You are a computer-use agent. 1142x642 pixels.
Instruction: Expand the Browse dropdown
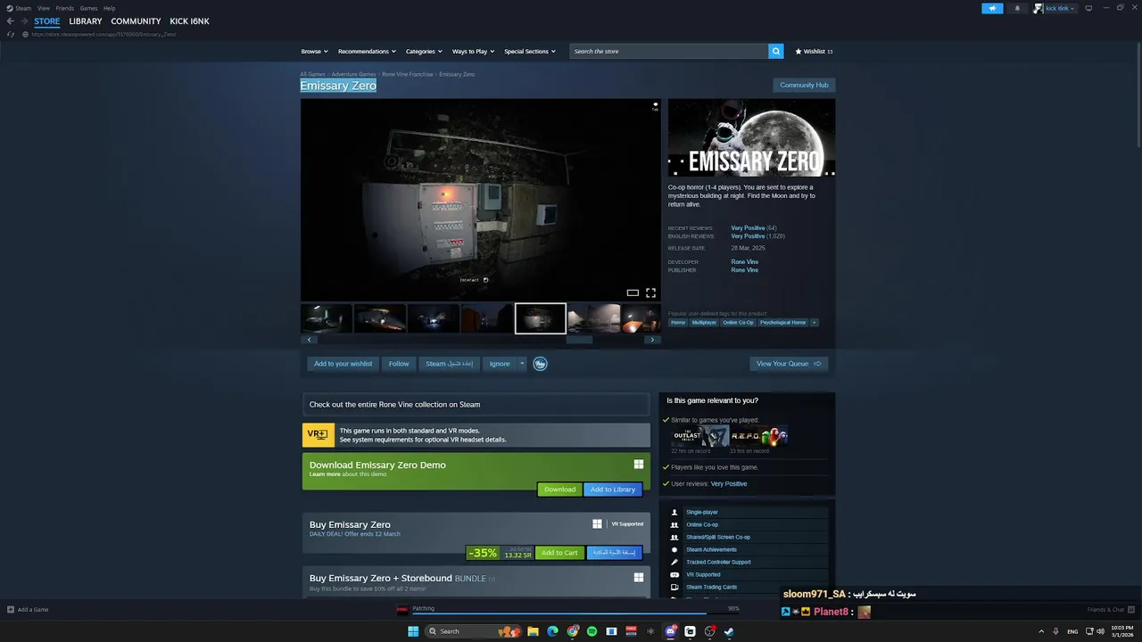314,52
